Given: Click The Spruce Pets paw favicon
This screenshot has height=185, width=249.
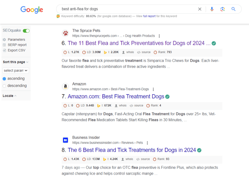Looking at the screenshot, I should (x=65, y=33).
